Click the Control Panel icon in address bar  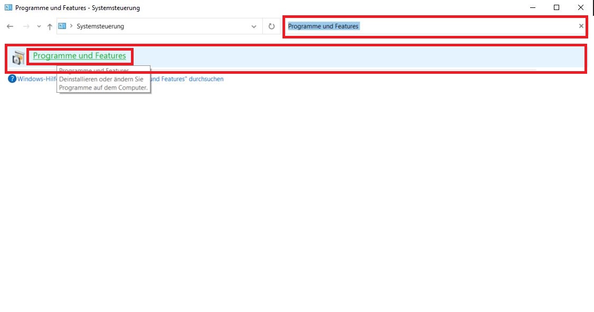click(x=62, y=26)
